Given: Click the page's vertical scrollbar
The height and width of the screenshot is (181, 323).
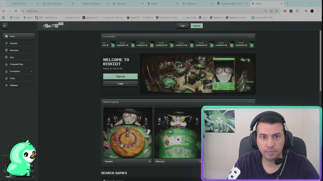Looking at the screenshot, I should pyautogui.click(x=321, y=60).
